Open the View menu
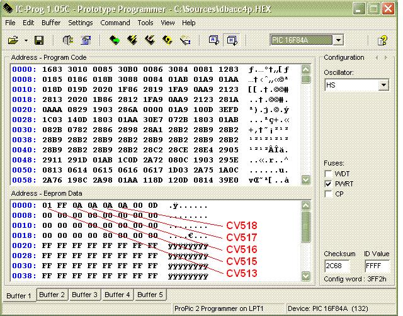 pyautogui.click(x=167, y=23)
